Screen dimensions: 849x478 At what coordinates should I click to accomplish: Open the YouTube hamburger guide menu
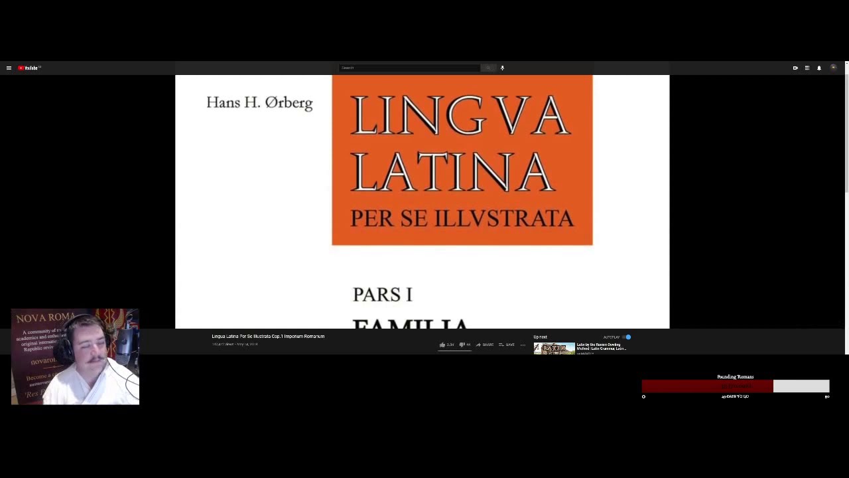coord(9,68)
